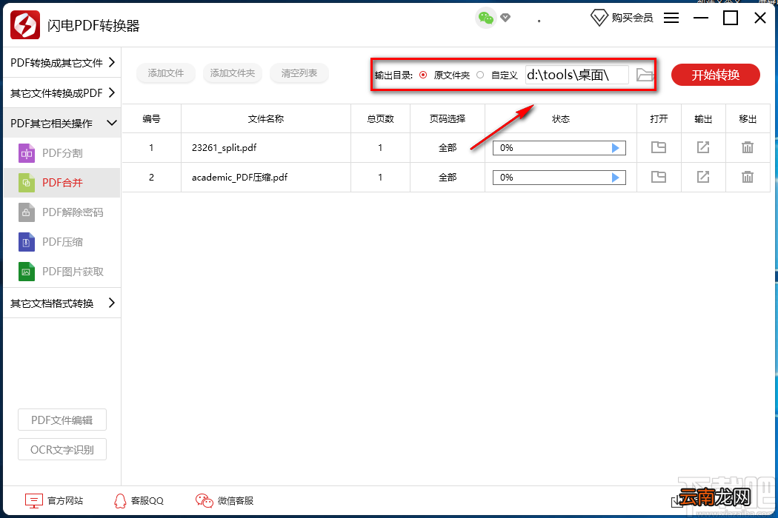Browse output folder with folder icon
Image resolution: width=778 pixels, height=518 pixels.
[645, 75]
